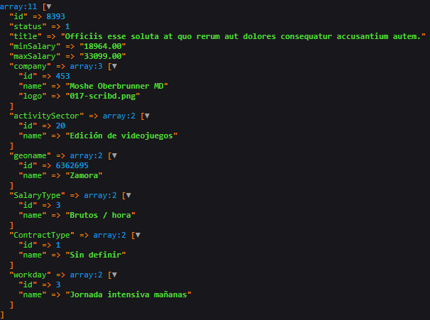Click the status value 1
Image resolution: width=430 pixels, height=320 pixels.
tap(67, 26)
